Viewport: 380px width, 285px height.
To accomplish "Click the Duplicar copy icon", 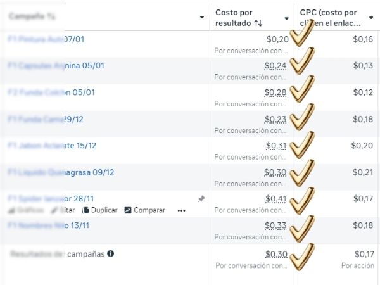I will click(85, 210).
